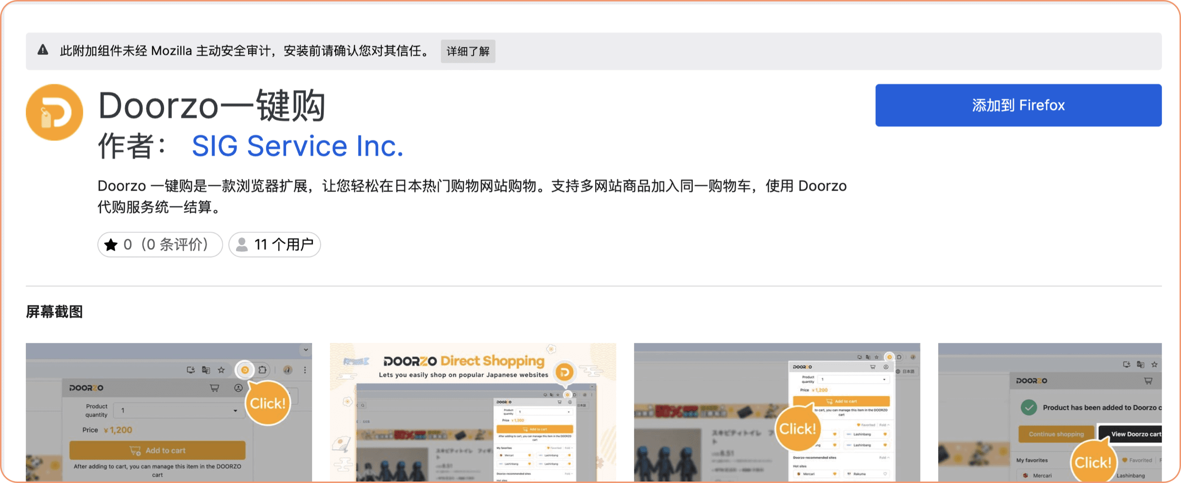
Task: Open the 0 条评价 star rating link
Action: [x=160, y=244]
